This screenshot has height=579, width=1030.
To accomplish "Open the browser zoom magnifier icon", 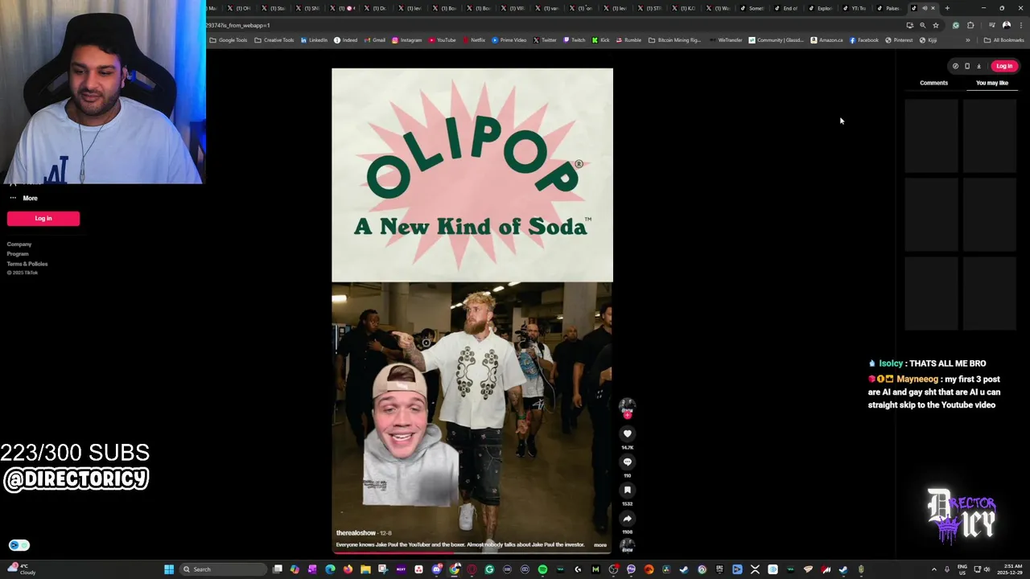I will click(922, 25).
